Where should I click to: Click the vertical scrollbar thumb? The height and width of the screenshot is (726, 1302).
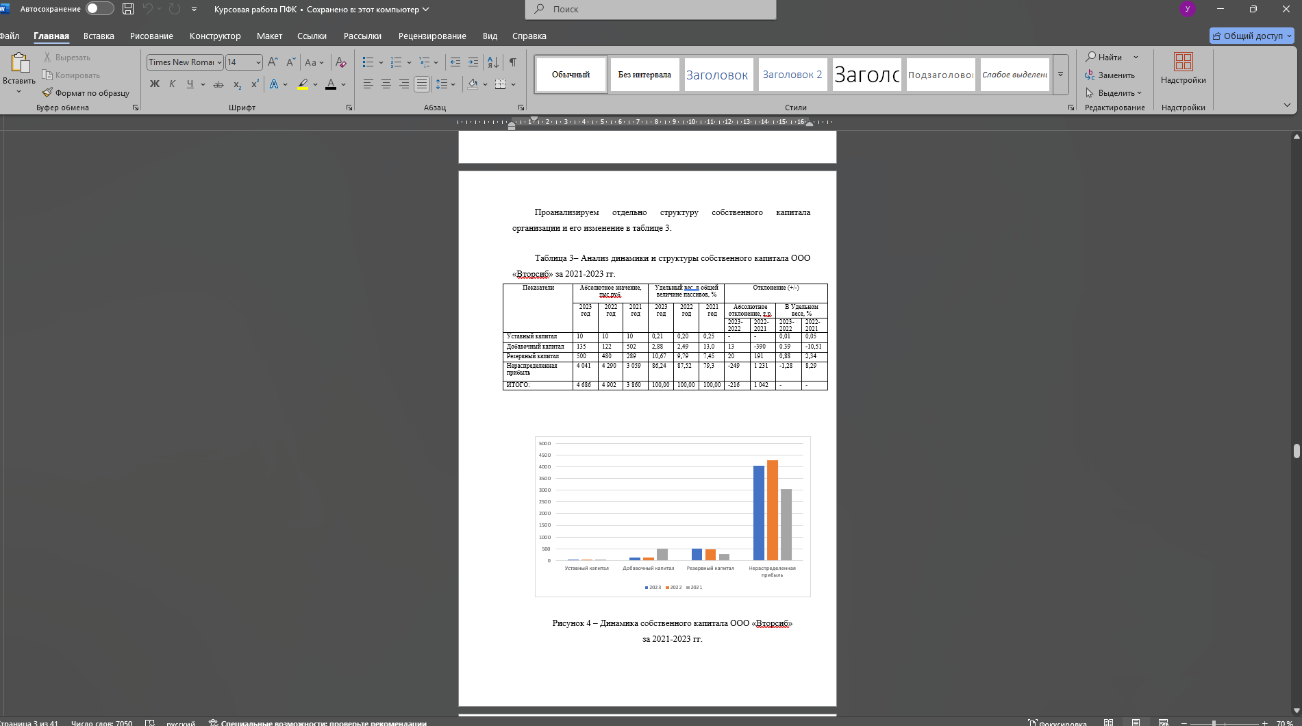pyautogui.click(x=1297, y=451)
